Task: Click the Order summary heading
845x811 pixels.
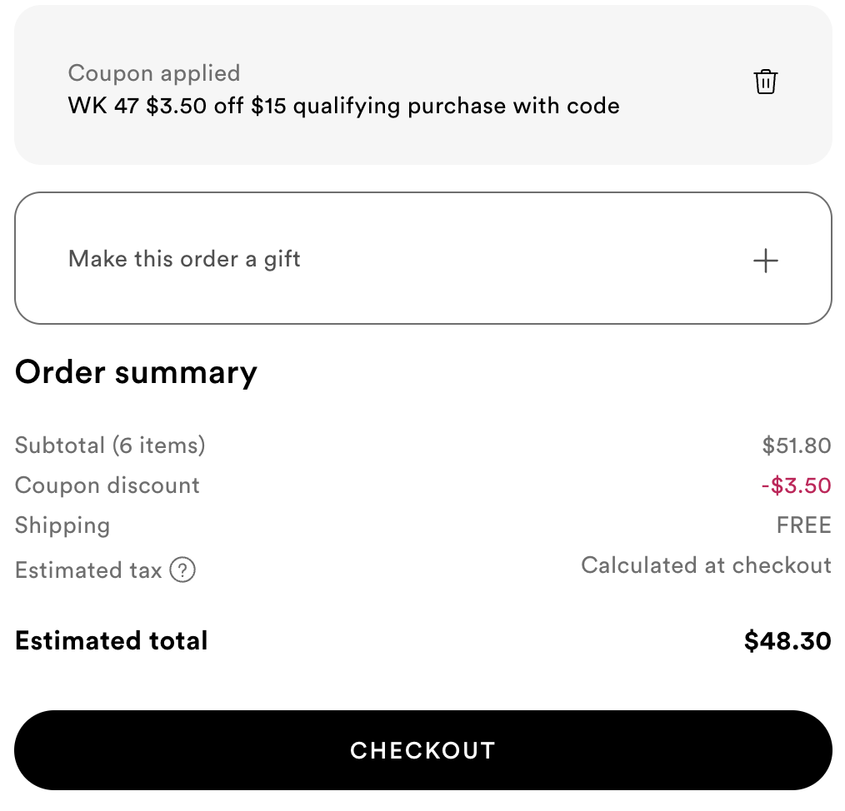Action: click(x=137, y=373)
